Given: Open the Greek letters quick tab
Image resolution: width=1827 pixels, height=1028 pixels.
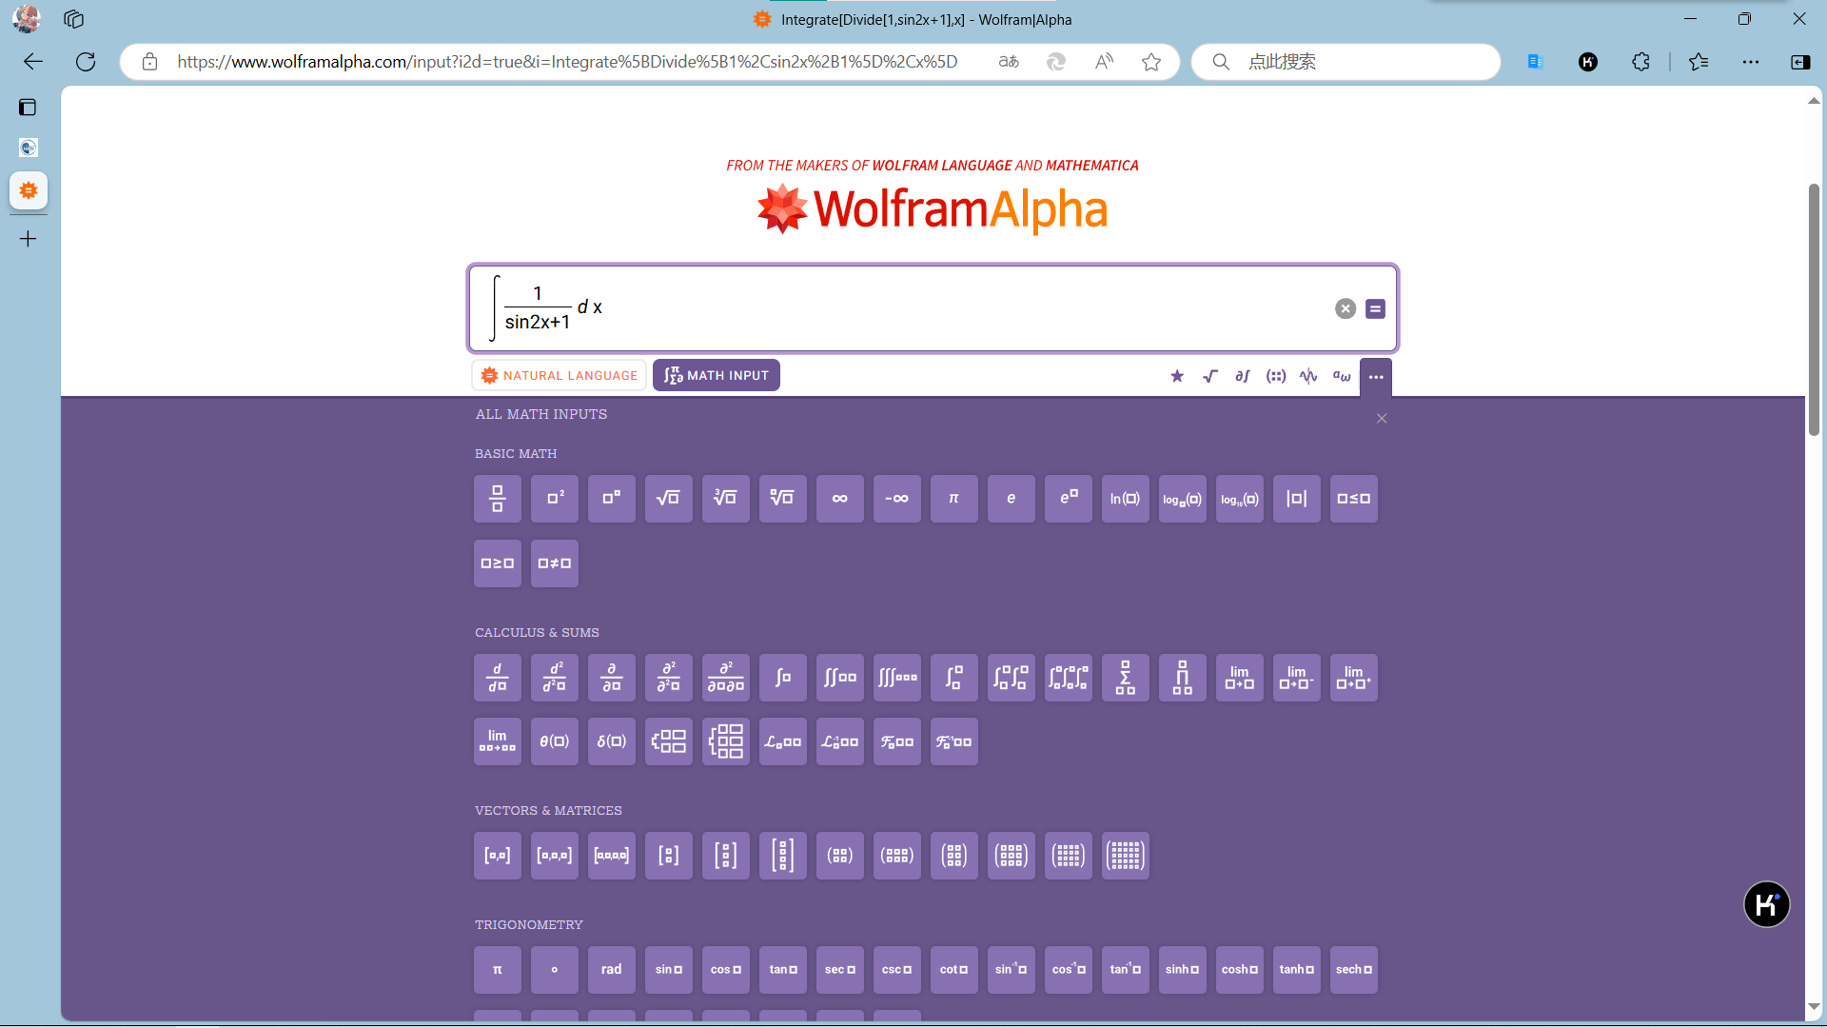Looking at the screenshot, I should point(1342,376).
